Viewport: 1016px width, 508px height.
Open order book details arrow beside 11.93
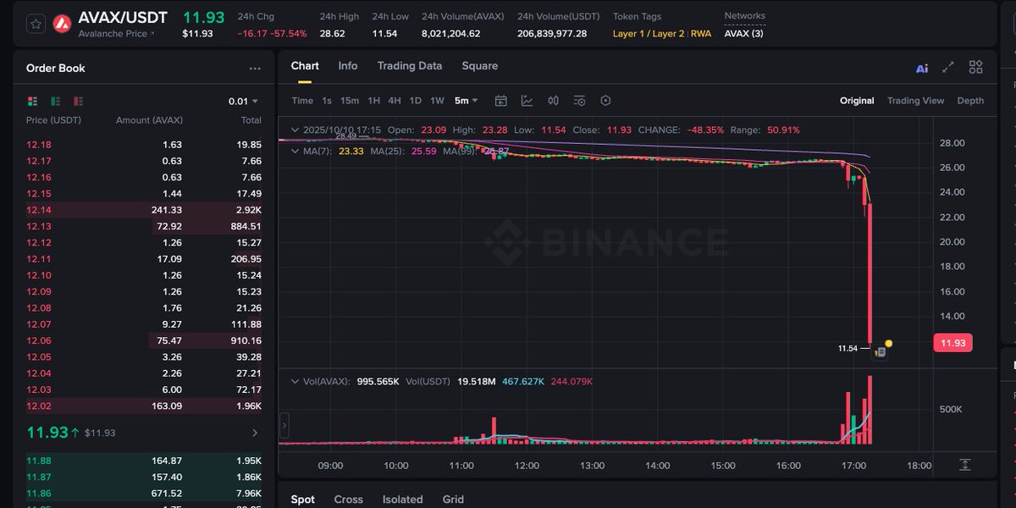[256, 433]
